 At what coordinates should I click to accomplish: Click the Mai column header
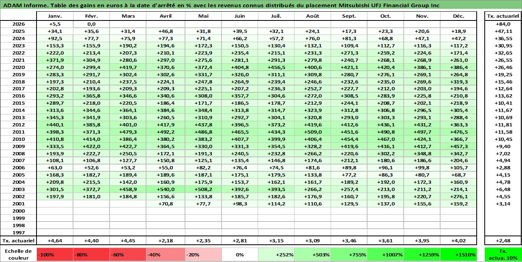(203, 16)
